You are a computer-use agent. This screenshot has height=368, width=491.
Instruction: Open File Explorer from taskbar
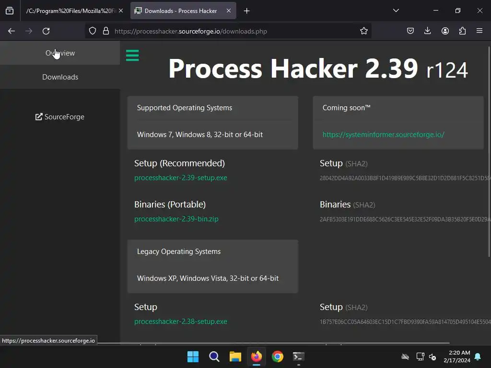click(235, 356)
